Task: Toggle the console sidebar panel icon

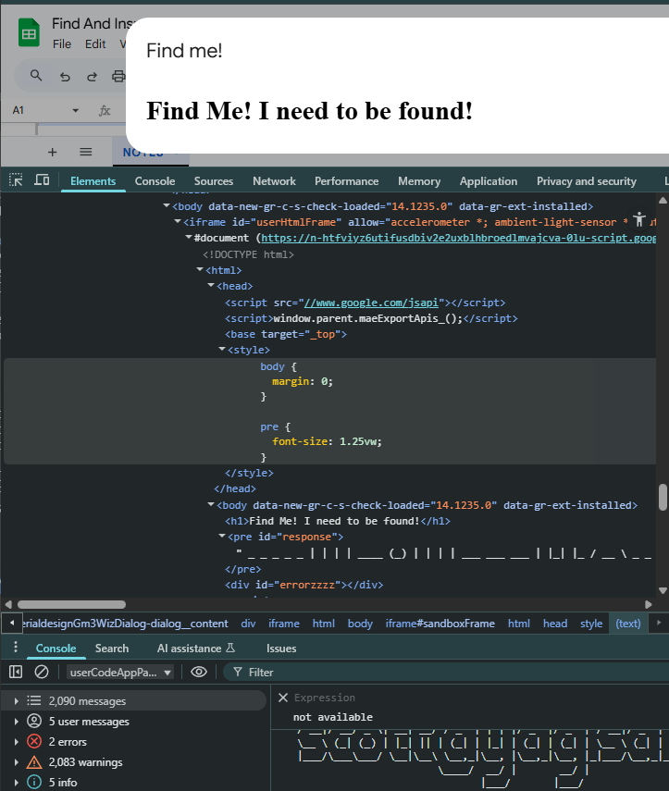Action: pyautogui.click(x=16, y=672)
